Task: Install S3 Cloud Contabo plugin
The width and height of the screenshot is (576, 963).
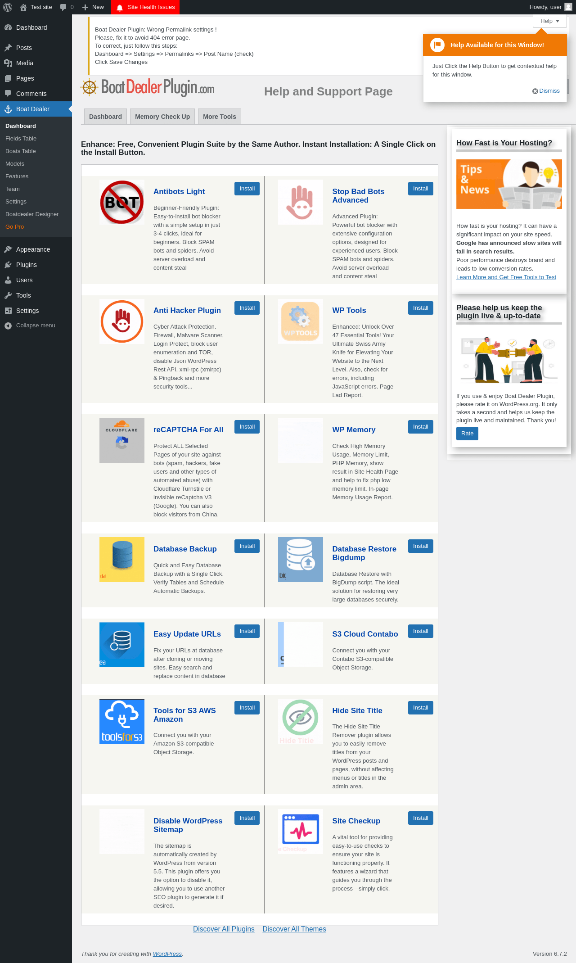Action: click(x=421, y=631)
